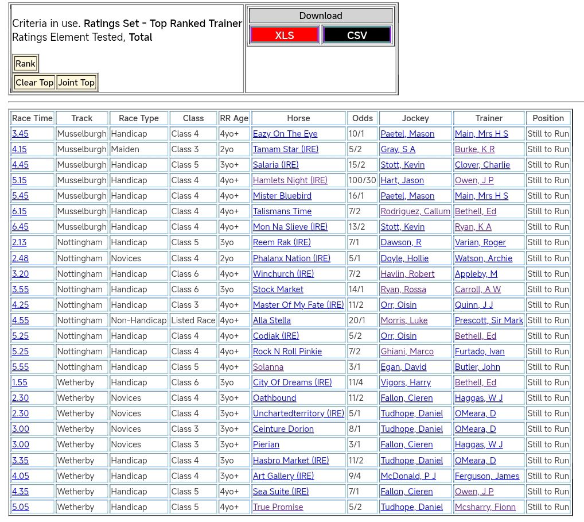
Task: Click horse Hamlets Night (IRE)
Action: pos(290,180)
